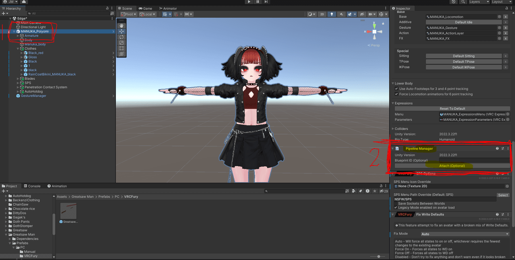
Task: Click the Default TPose button
Action: point(463,62)
